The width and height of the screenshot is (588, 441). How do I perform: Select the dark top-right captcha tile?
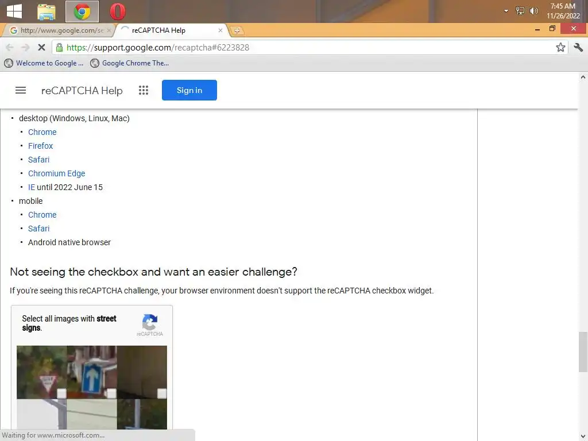tap(142, 372)
